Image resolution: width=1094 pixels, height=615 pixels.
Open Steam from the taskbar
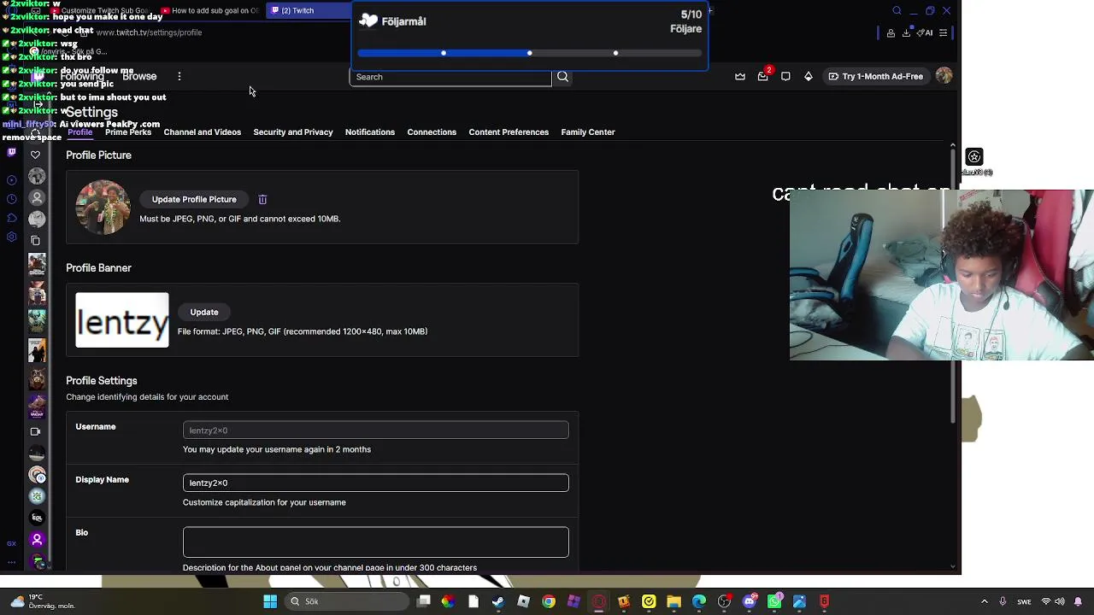498,601
